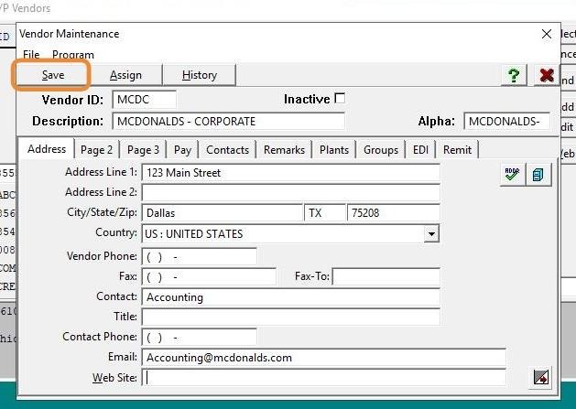576x409 pixels.
Task: Go to the Groups tab
Action: click(x=381, y=150)
